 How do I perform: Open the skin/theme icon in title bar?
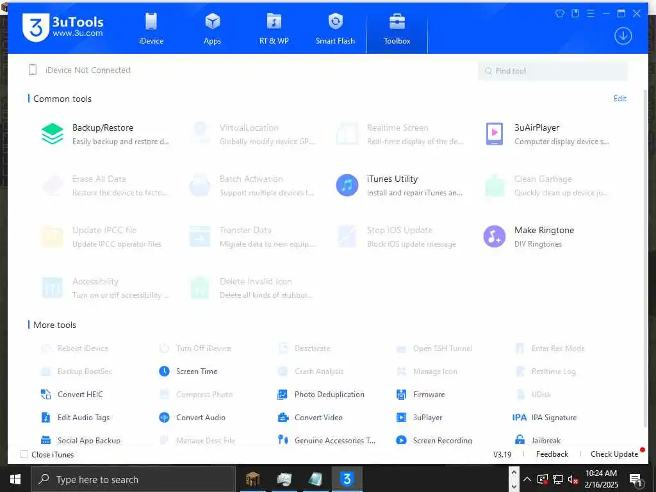point(560,13)
